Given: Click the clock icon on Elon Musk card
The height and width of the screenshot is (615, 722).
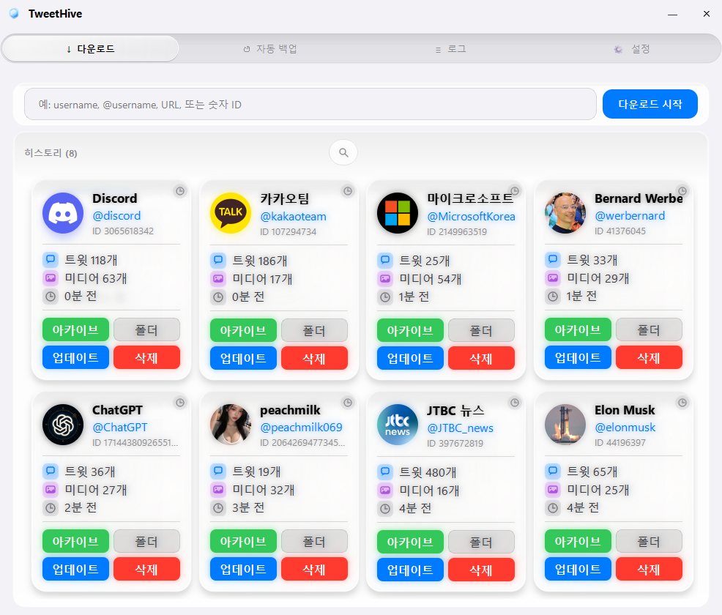Looking at the screenshot, I should click(682, 403).
